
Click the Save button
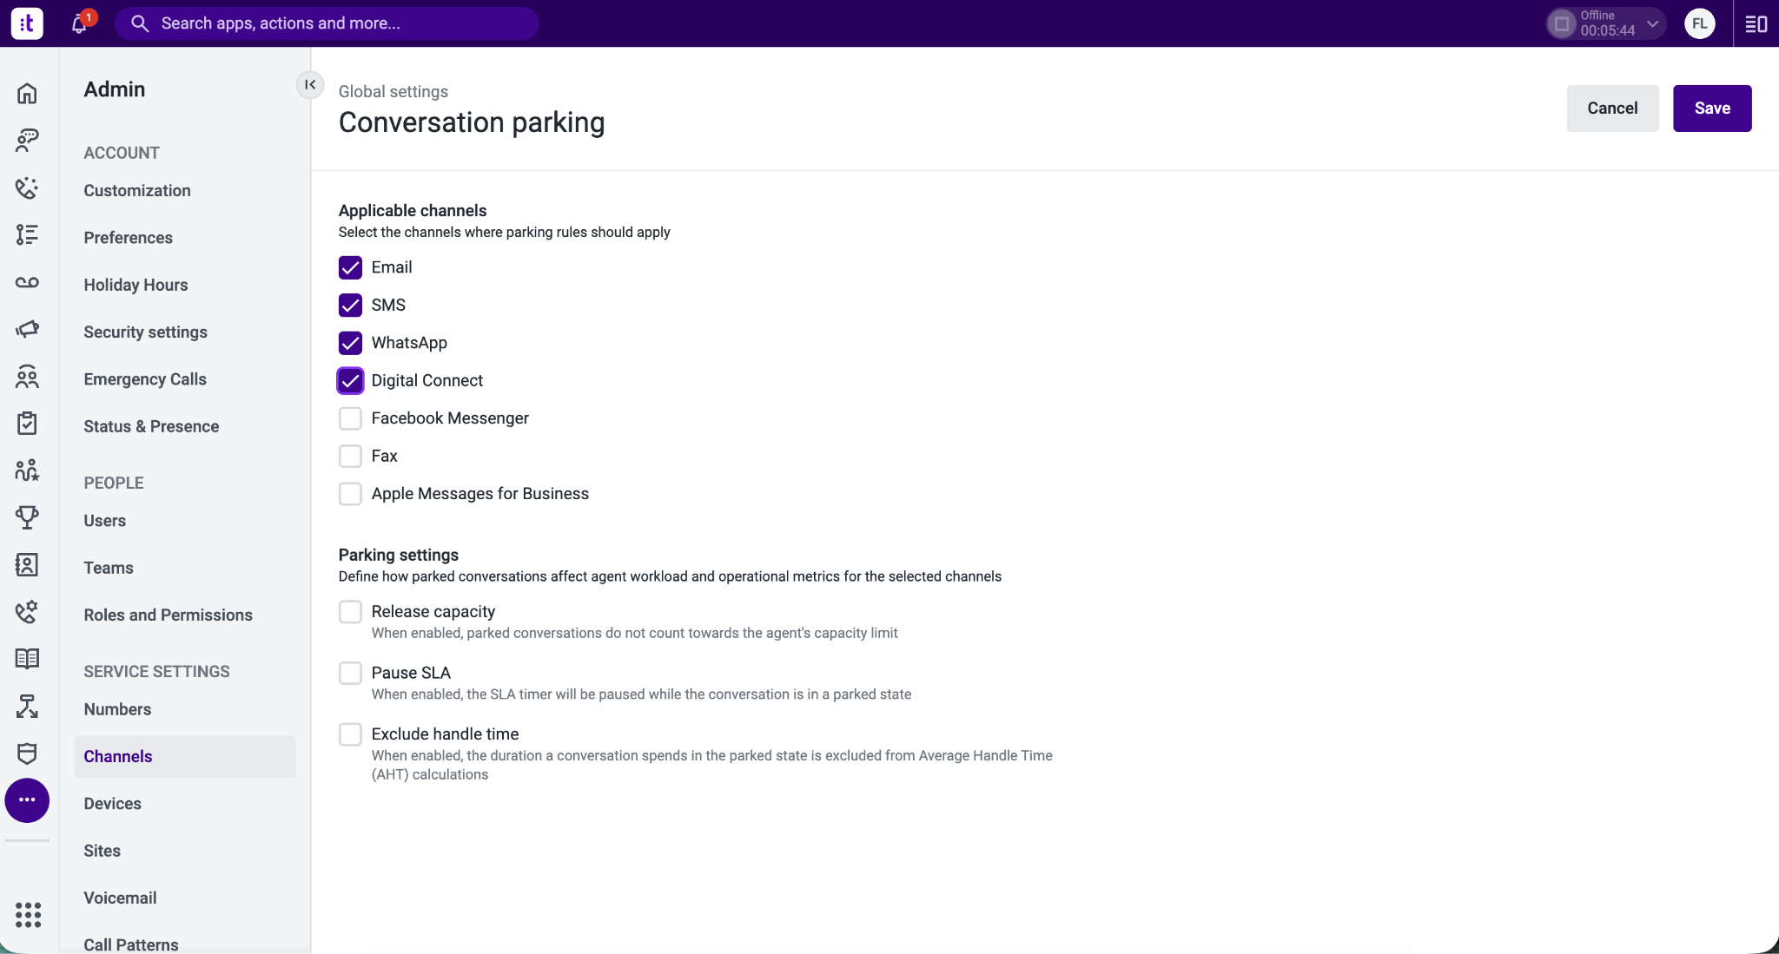pos(1712,109)
